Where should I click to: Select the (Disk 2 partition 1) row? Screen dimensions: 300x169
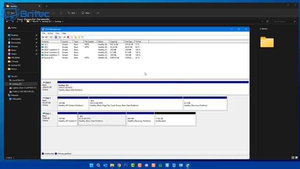(91, 55)
